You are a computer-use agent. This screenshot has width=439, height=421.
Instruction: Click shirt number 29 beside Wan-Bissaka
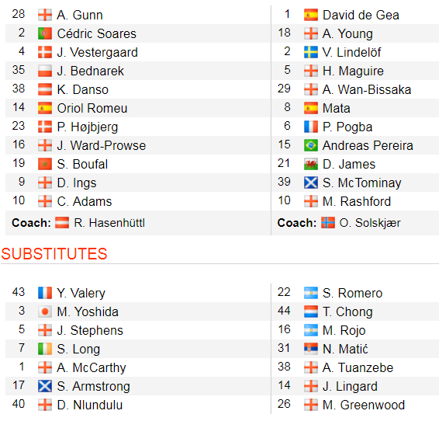[284, 89]
